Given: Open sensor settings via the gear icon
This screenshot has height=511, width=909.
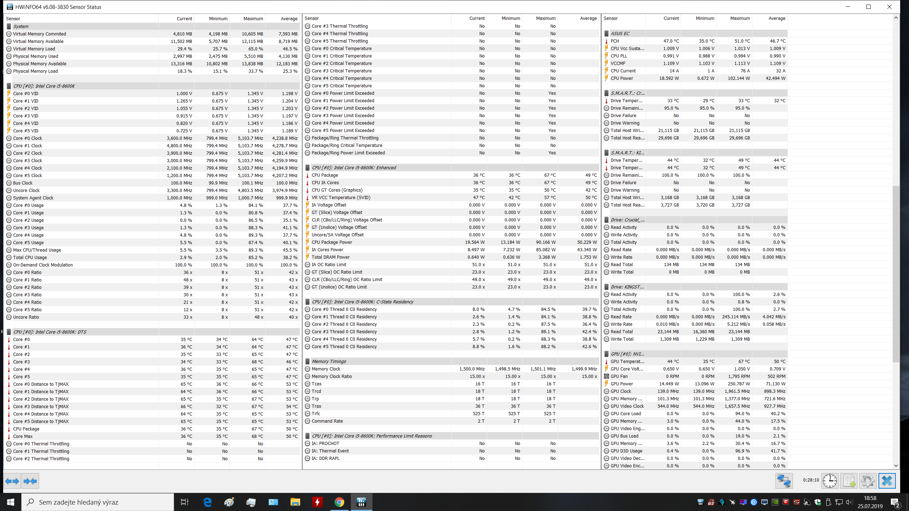Looking at the screenshot, I should (x=867, y=481).
